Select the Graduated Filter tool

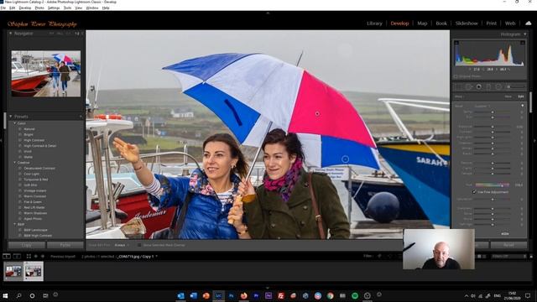pos(488,87)
